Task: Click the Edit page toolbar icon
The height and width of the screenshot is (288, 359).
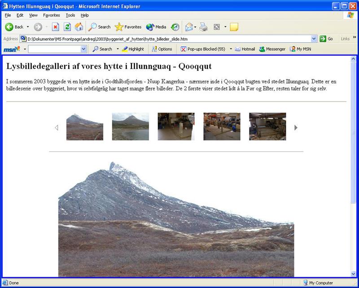Action: pos(217,27)
